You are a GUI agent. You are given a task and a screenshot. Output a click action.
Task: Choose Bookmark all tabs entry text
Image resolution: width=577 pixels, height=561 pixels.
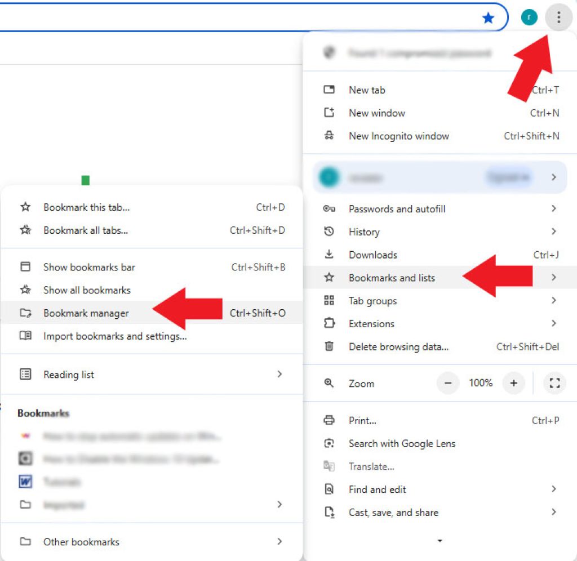(86, 230)
